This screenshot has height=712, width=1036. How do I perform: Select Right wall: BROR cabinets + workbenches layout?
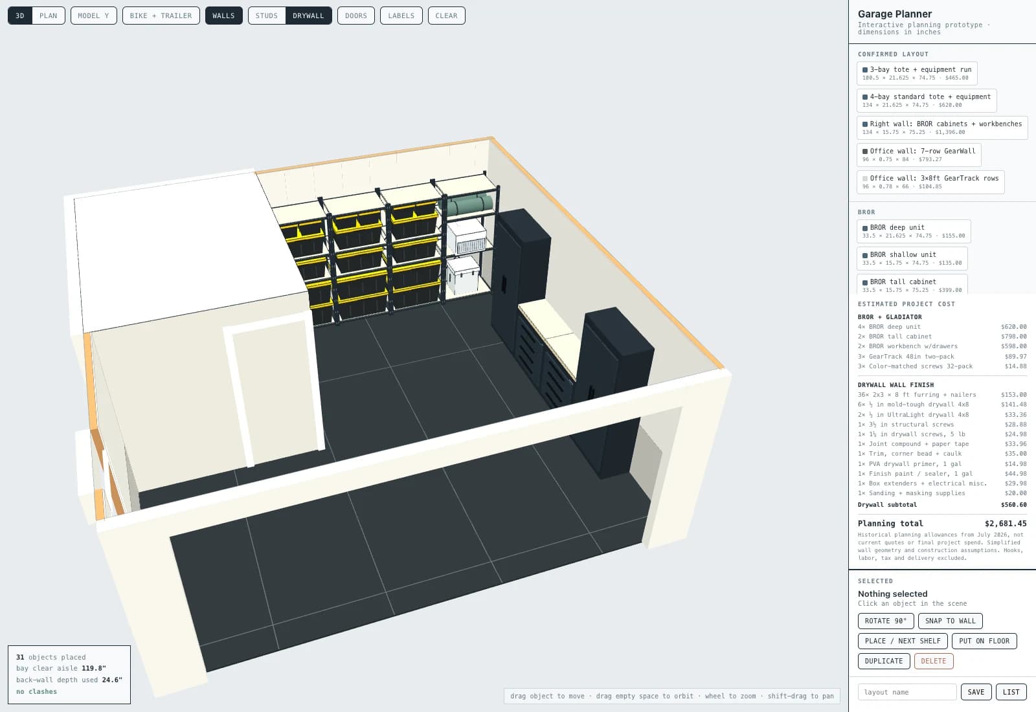point(942,128)
